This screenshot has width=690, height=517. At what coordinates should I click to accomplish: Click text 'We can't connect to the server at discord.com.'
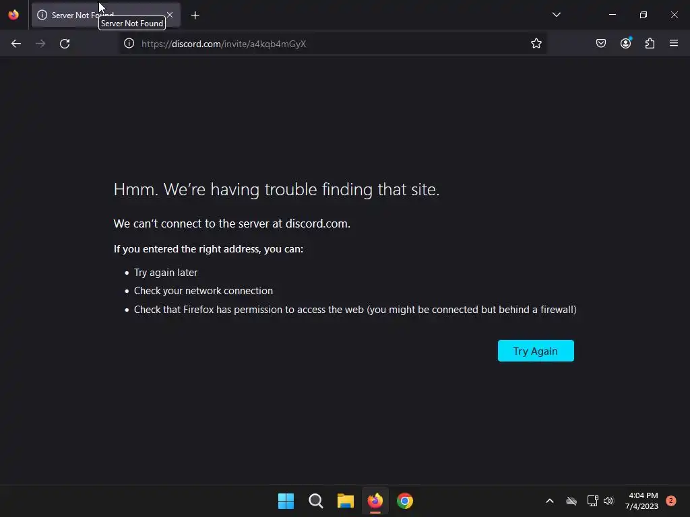(x=232, y=223)
